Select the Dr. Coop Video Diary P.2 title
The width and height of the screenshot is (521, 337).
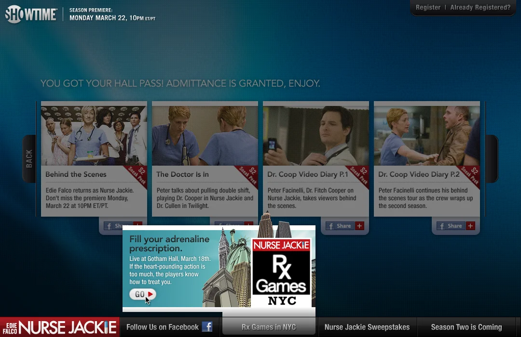(x=419, y=174)
